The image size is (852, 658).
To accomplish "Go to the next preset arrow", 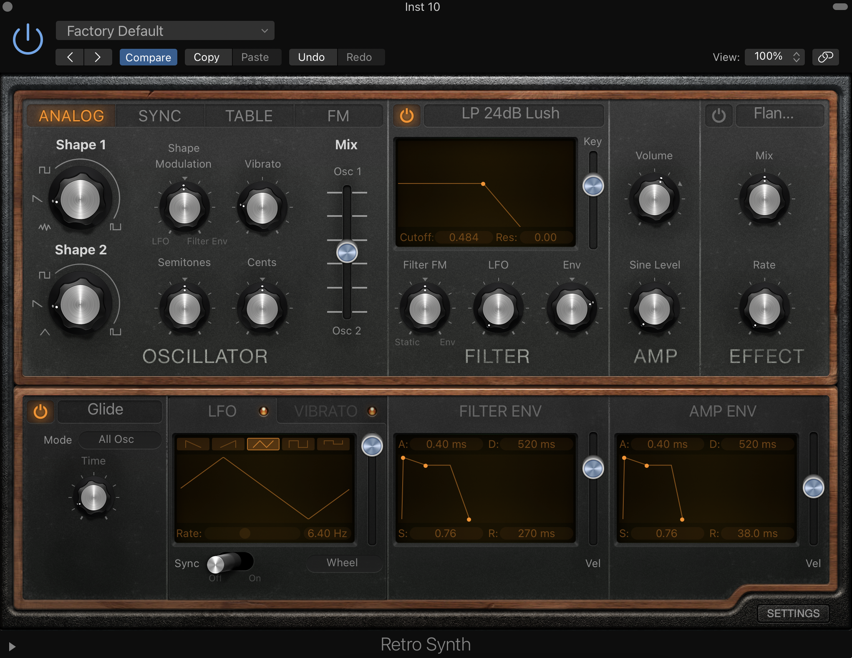I will [98, 57].
